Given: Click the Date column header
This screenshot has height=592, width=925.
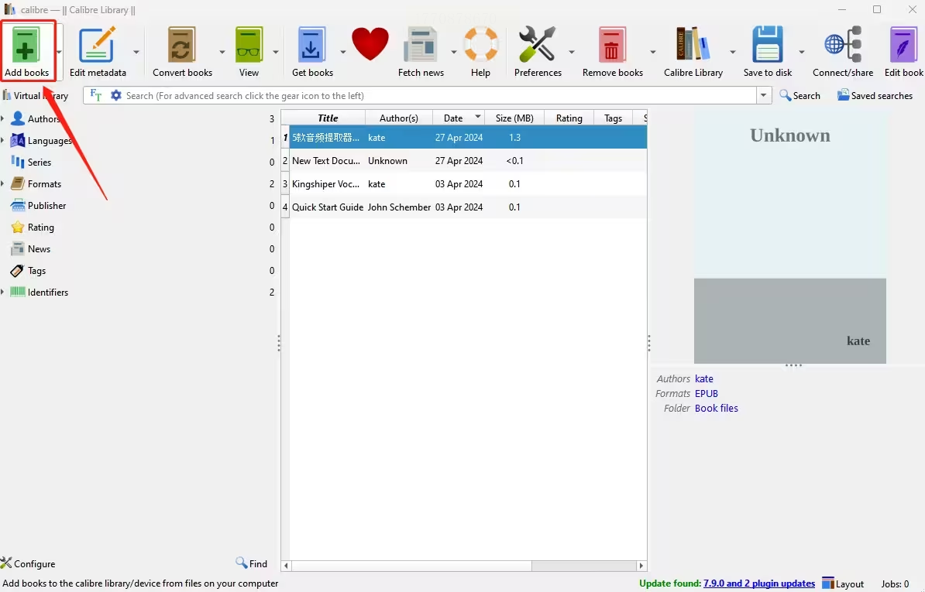Looking at the screenshot, I should [x=453, y=118].
